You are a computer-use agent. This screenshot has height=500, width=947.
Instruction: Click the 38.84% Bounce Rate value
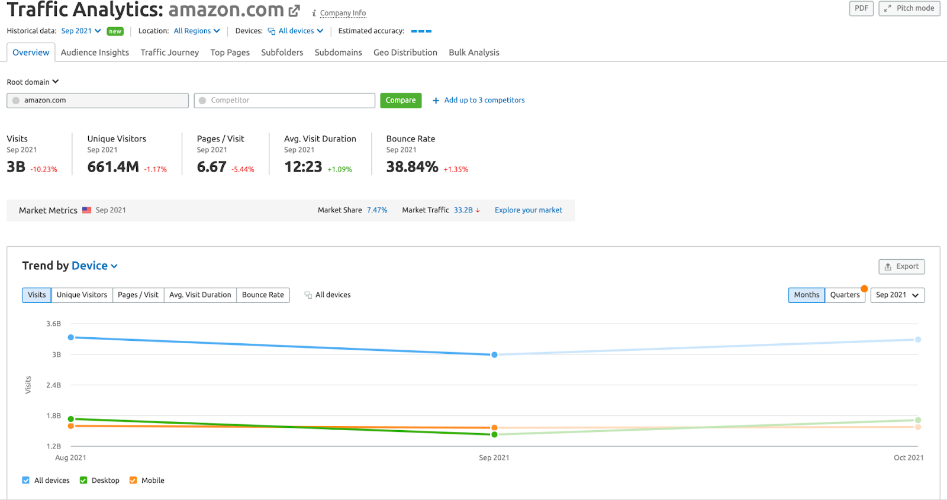(412, 167)
